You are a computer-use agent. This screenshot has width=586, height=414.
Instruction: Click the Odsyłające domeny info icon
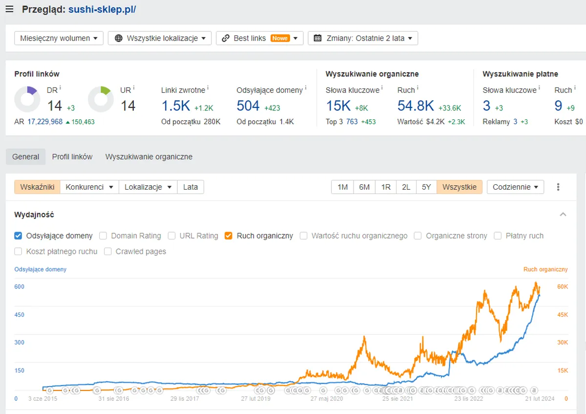tap(306, 88)
